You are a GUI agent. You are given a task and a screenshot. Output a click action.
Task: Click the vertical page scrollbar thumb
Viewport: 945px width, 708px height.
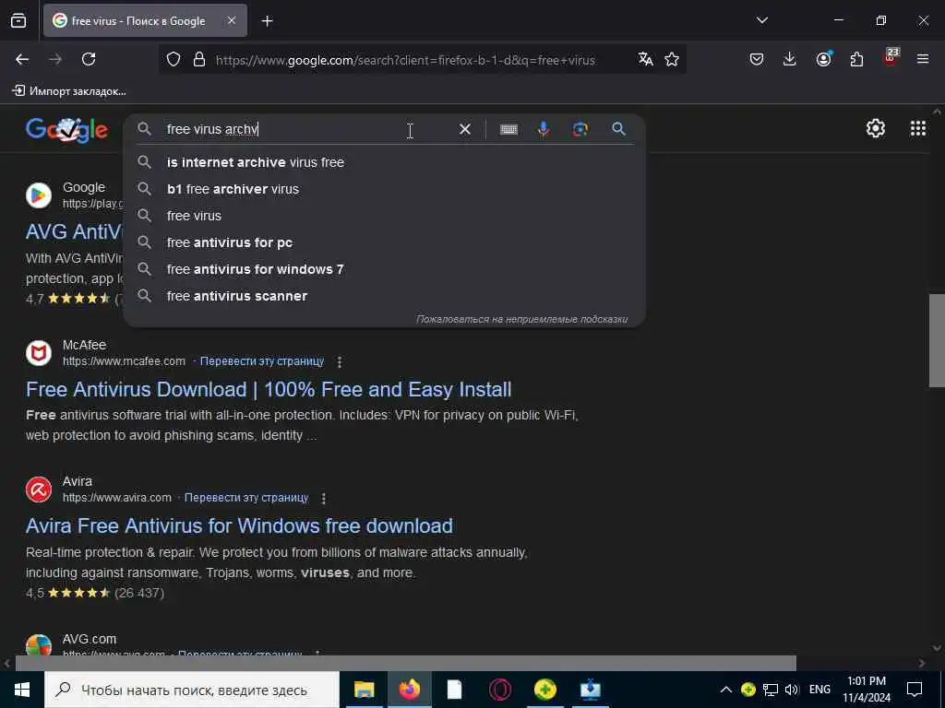(937, 340)
